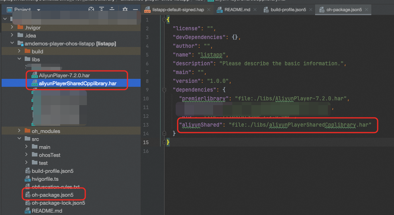
Task: Open build-profile.json5 in project tree
Action: [53, 171]
